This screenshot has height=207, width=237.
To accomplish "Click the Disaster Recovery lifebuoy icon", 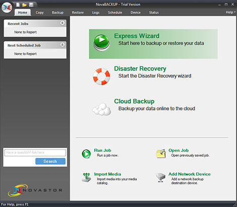I will point(101,76).
